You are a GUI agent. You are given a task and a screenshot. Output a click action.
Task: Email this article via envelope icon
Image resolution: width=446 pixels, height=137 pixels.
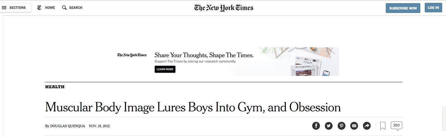(x=354, y=126)
